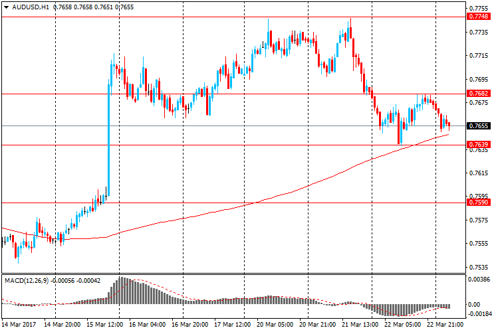The width and height of the screenshot is (492, 332).
Task: Open the chart dropdown arrow beside AUDUSD,H1
Action: point(6,7)
